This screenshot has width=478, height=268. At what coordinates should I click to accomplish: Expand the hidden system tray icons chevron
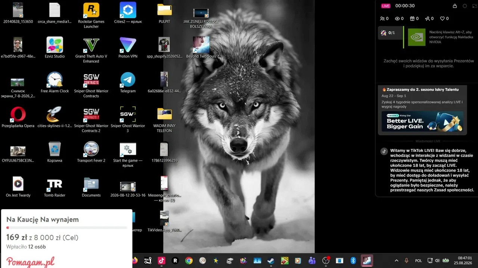click(396, 261)
